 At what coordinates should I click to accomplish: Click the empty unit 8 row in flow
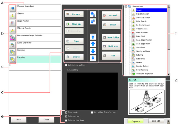tap(35, 67)
